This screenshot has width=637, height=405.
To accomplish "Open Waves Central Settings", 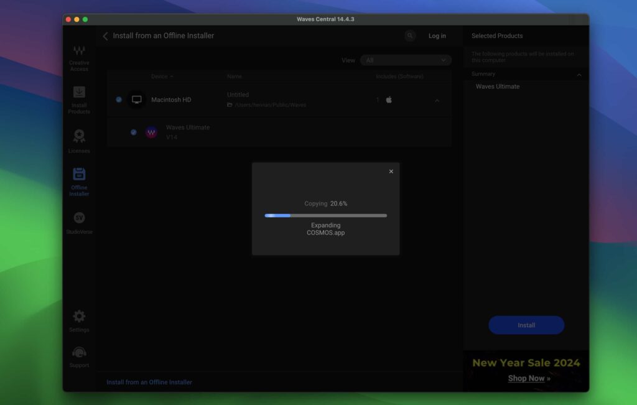I will [79, 320].
